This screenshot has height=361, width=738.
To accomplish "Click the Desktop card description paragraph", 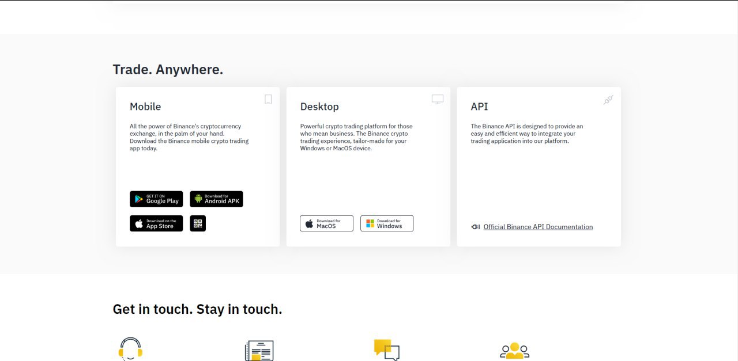I will [356, 137].
